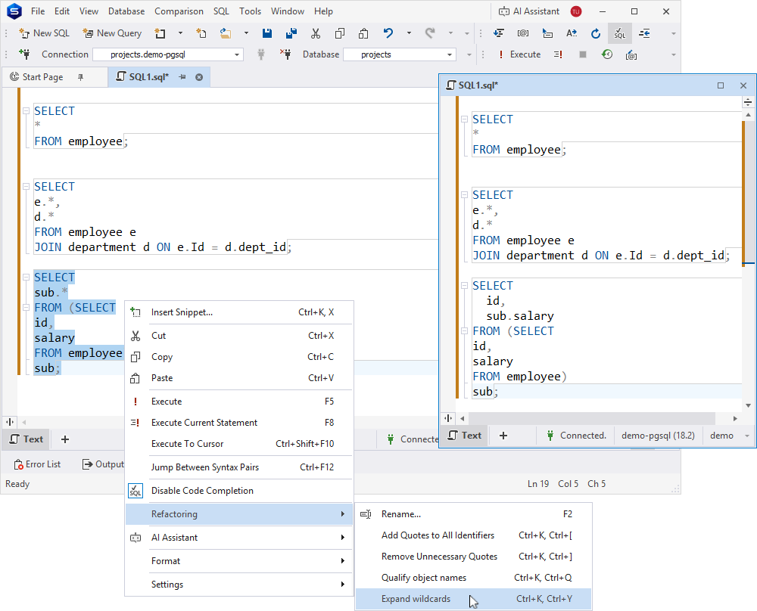
Task: Select Rename... in Refactoring submenu
Action: tap(473, 514)
